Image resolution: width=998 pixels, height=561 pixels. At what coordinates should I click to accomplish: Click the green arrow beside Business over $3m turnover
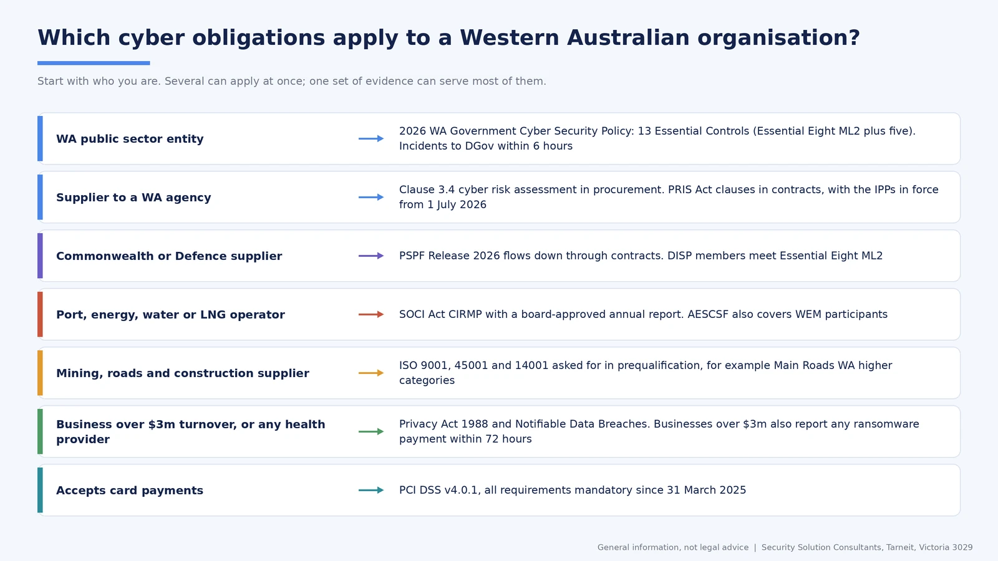click(371, 431)
